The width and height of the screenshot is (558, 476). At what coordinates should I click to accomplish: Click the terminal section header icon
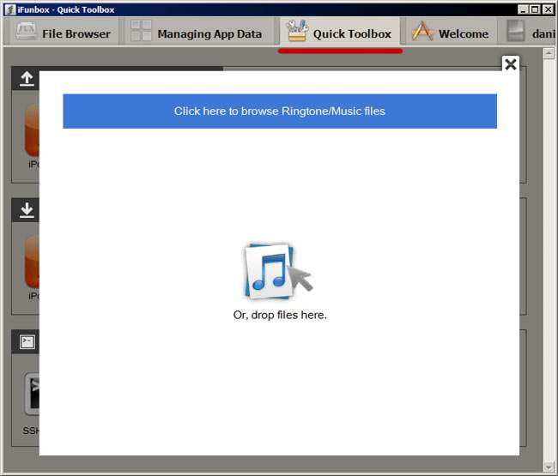click(27, 341)
